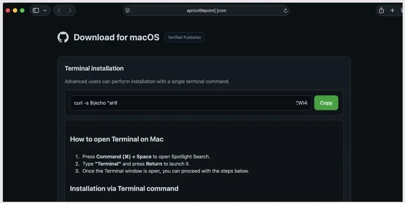Viewport: 405px width, 203px height.
Task: Open a new tab with plus icon
Action: [393, 10]
